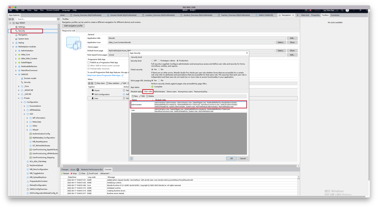Open the Run menu
378x208 pixels.
coord(42,10)
